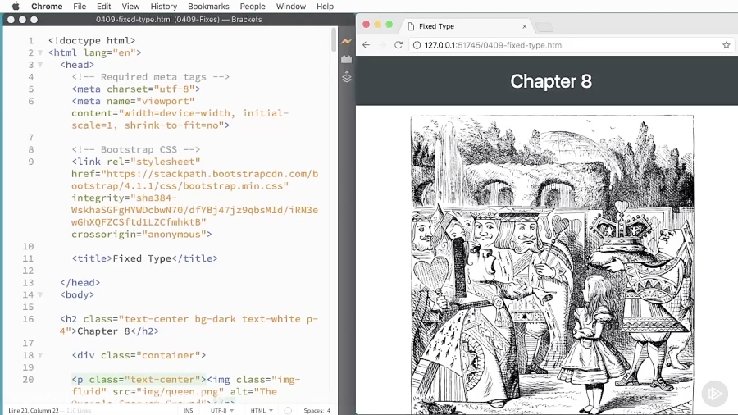Collapse the body tag fold on line 14
This screenshot has width=738, height=415.
click(40, 295)
